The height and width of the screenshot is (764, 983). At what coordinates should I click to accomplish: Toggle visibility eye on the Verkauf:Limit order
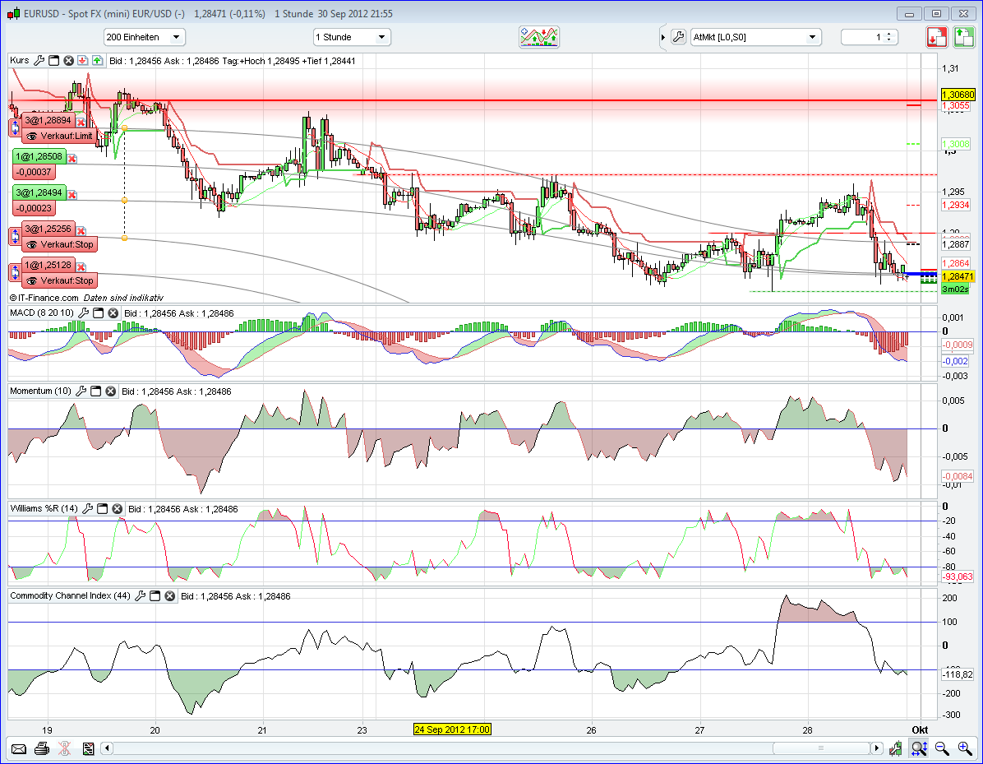pyautogui.click(x=32, y=136)
